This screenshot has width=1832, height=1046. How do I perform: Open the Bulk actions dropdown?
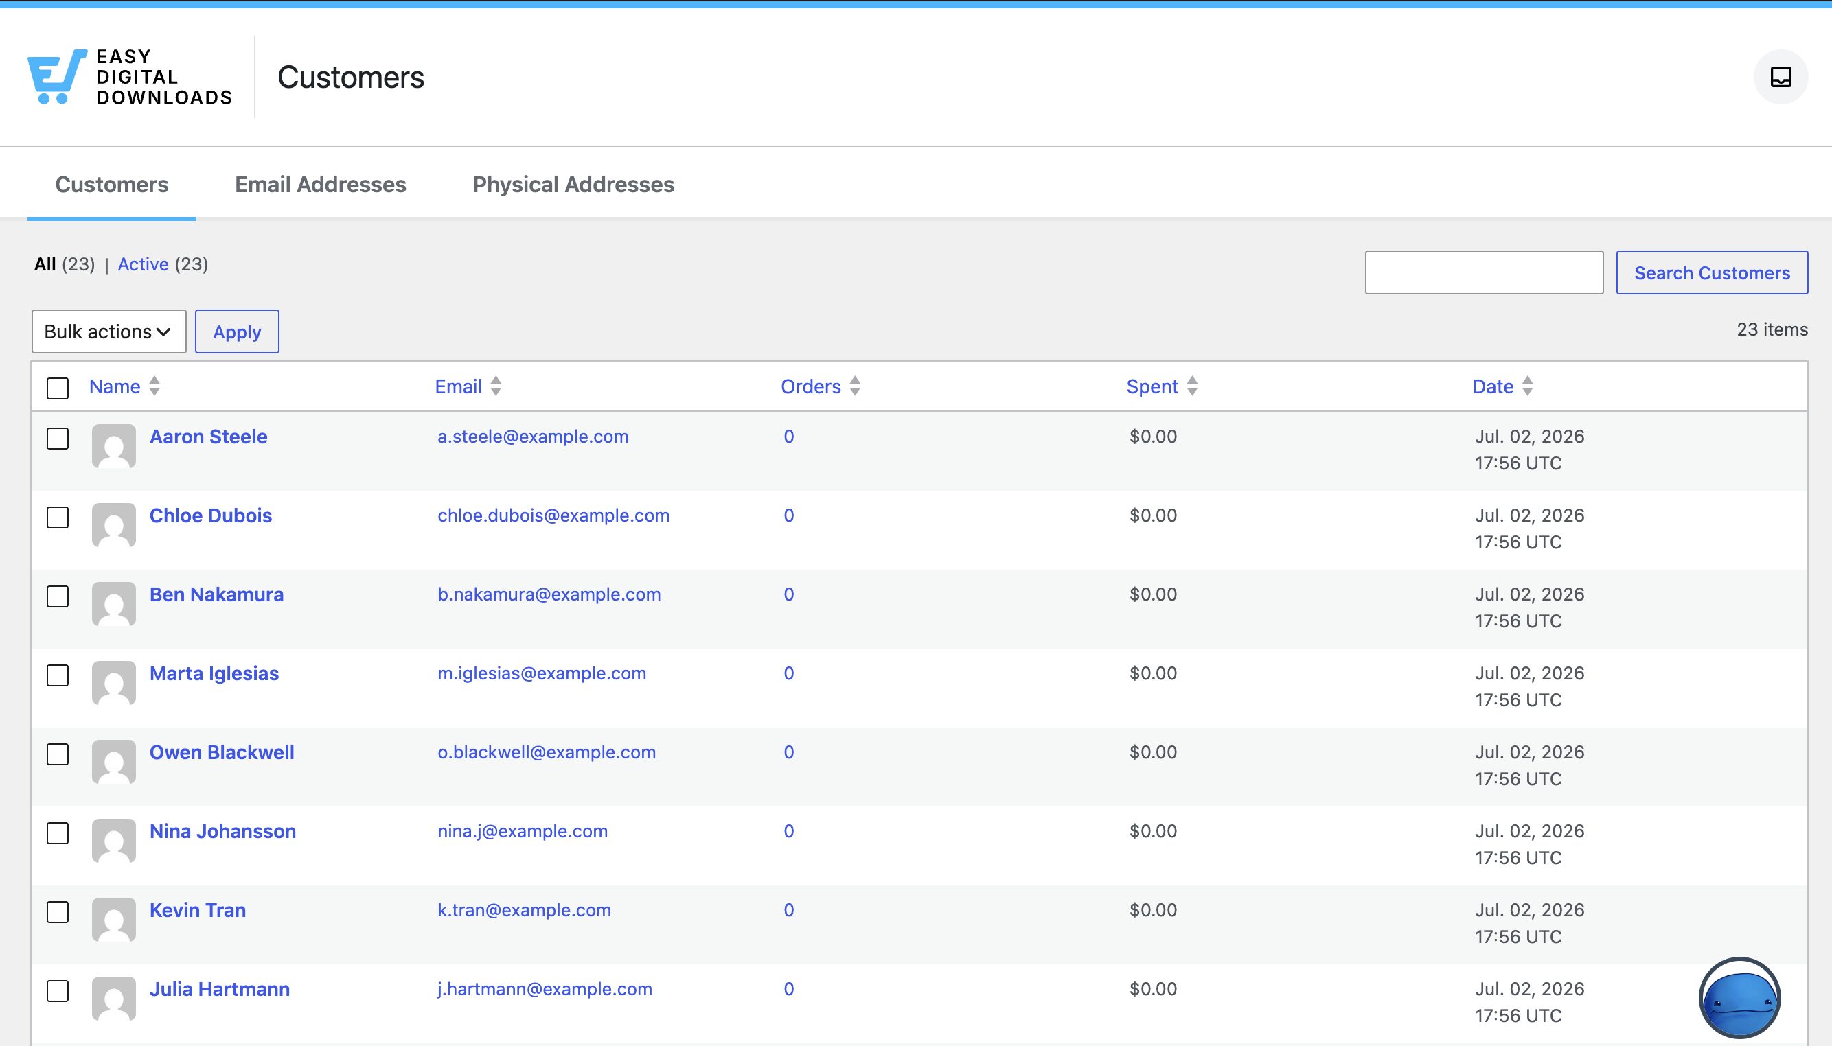point(108,332)
